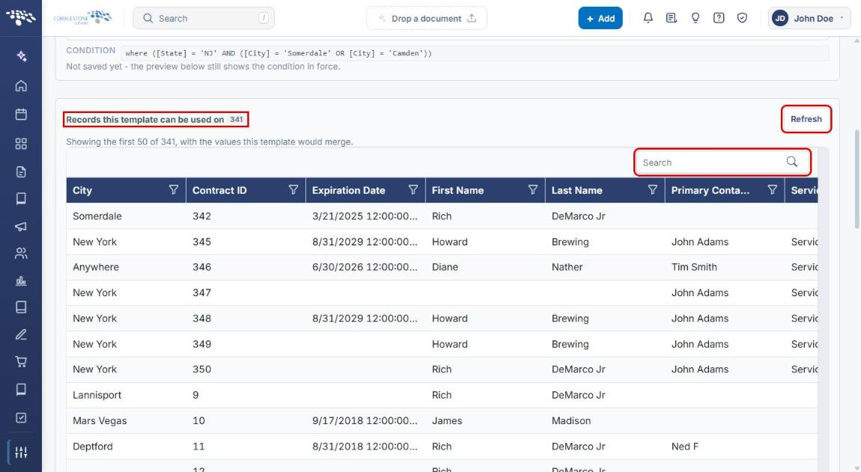Click the Nather last name cell
Viewport: 861px width, 472px height.
[x=605, y=267]
